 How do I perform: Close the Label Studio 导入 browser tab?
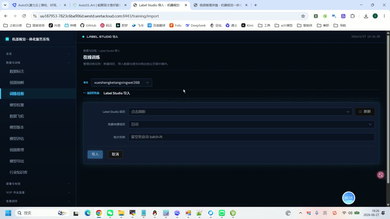pyautogui.click(x=186, y=5)
